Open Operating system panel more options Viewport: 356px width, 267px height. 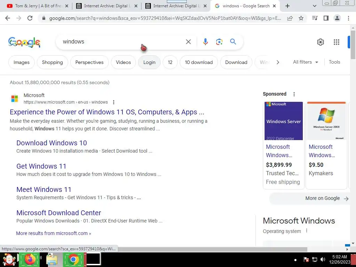307,231
